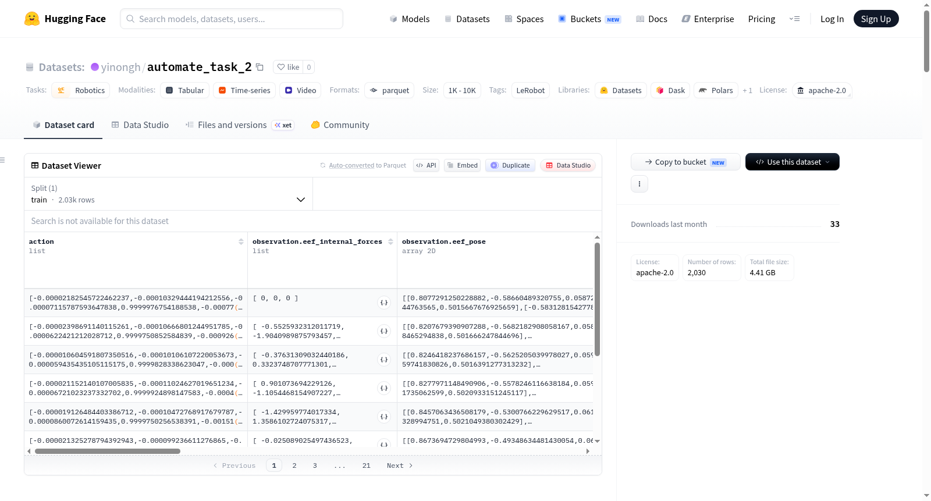The image size is (931, 501).
Task: Open the three-dot more options button
Action: click(639, 184)
